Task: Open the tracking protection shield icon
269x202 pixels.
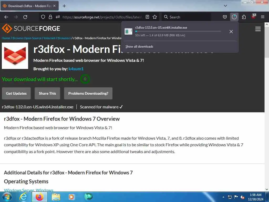Action: pos(43,17)
